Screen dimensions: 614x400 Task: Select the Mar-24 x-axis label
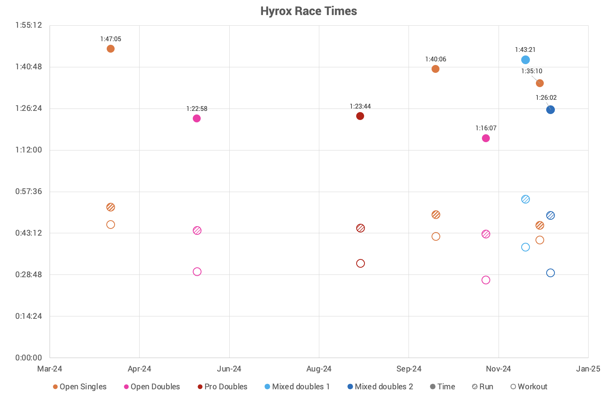pos(50,369)
